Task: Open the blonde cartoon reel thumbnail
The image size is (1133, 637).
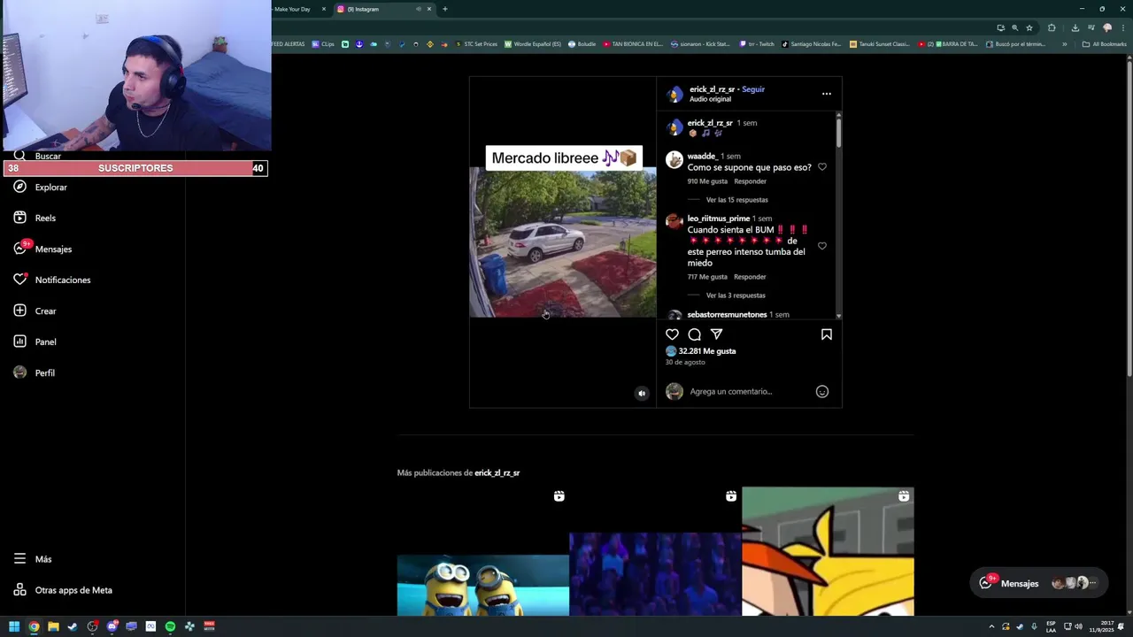Action: (x=828, y=551)
